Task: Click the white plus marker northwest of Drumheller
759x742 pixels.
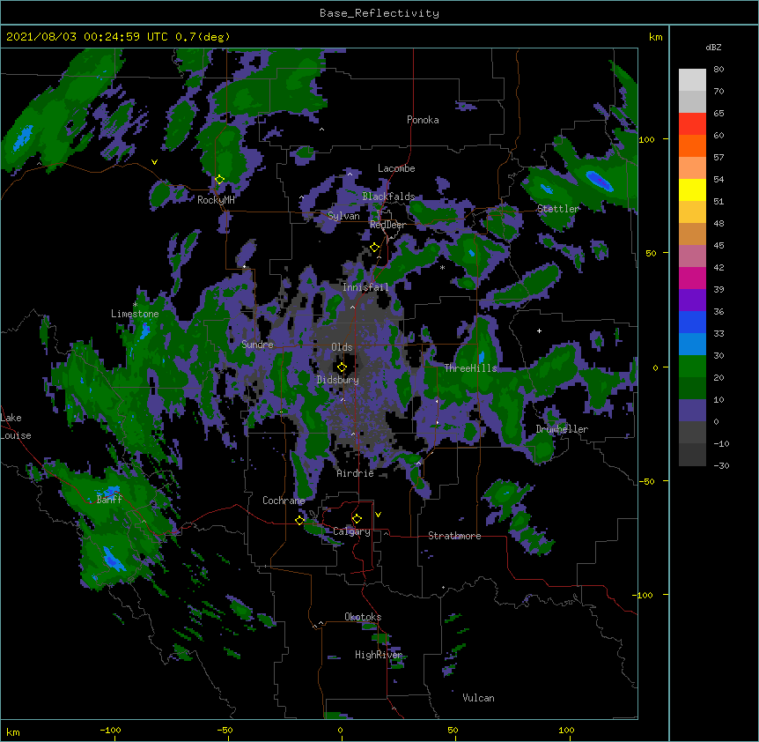Action: 539,330
